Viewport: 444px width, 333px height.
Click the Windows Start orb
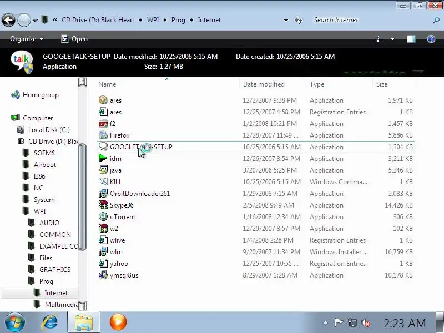coord(14,322)
